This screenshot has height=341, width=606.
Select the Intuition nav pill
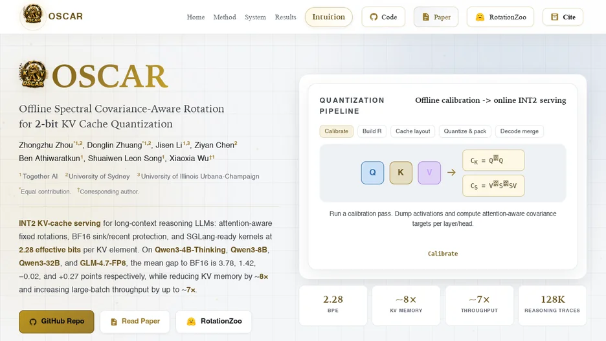tap(328, 17)
